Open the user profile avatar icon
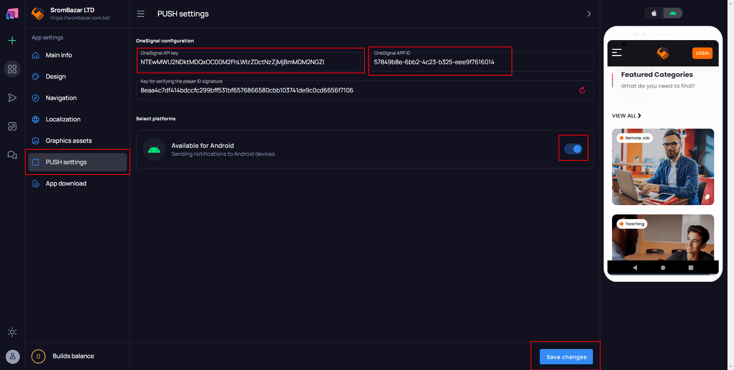Image resolution: width=734 pixels, height=370 pixels. tap(12, 357)
